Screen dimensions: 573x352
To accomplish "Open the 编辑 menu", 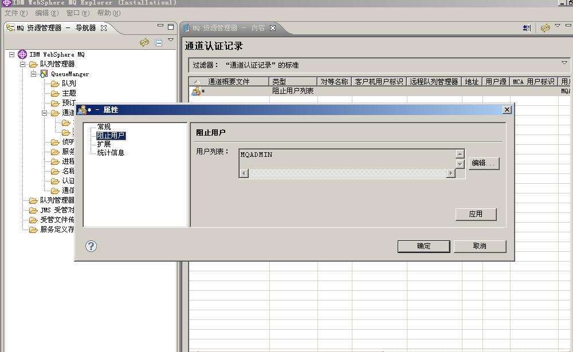I will [47, 13].
